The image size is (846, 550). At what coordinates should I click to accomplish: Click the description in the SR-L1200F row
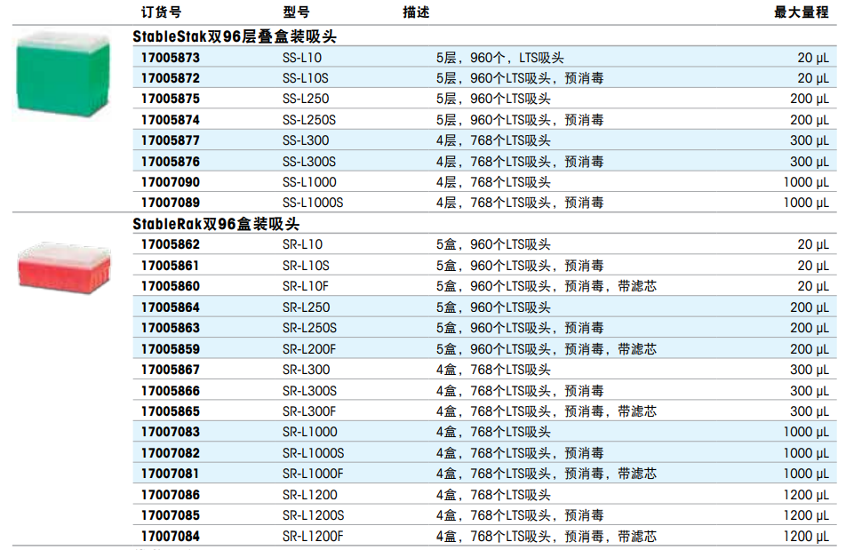click(x=547, y=536)
